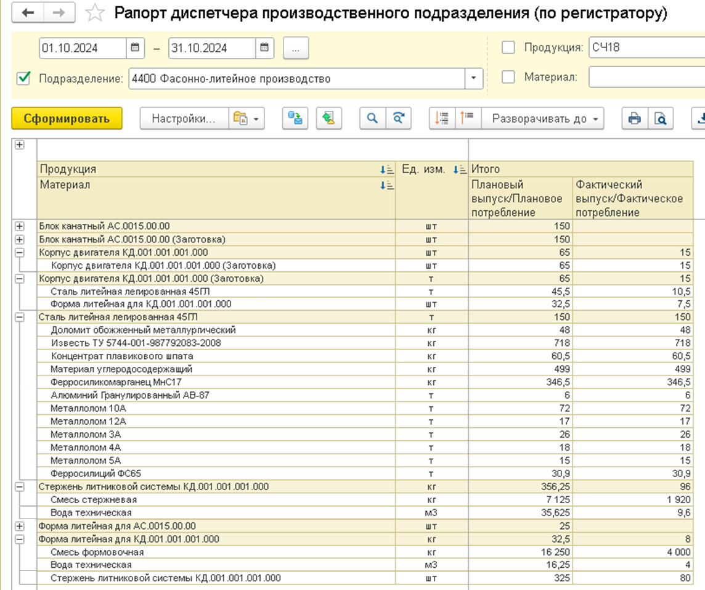Add report to favorites with star icon

click(94, 13)
